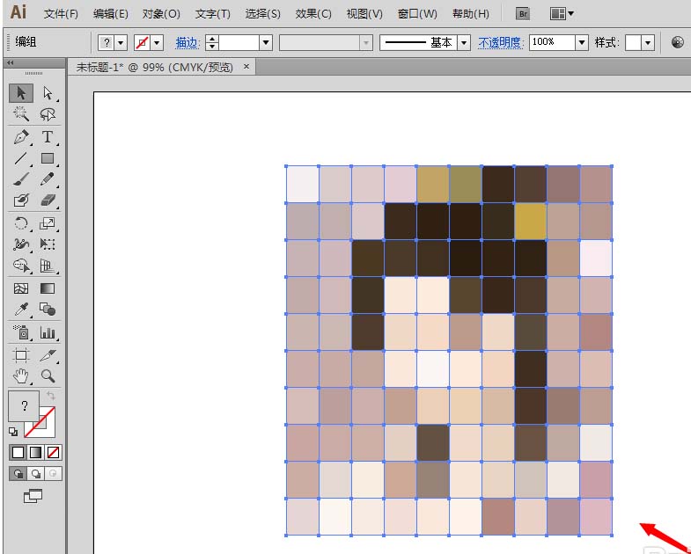Select the Shape Builder tool
The width and height of the screenshot is (691, 554).
click(x=21, y=266)
